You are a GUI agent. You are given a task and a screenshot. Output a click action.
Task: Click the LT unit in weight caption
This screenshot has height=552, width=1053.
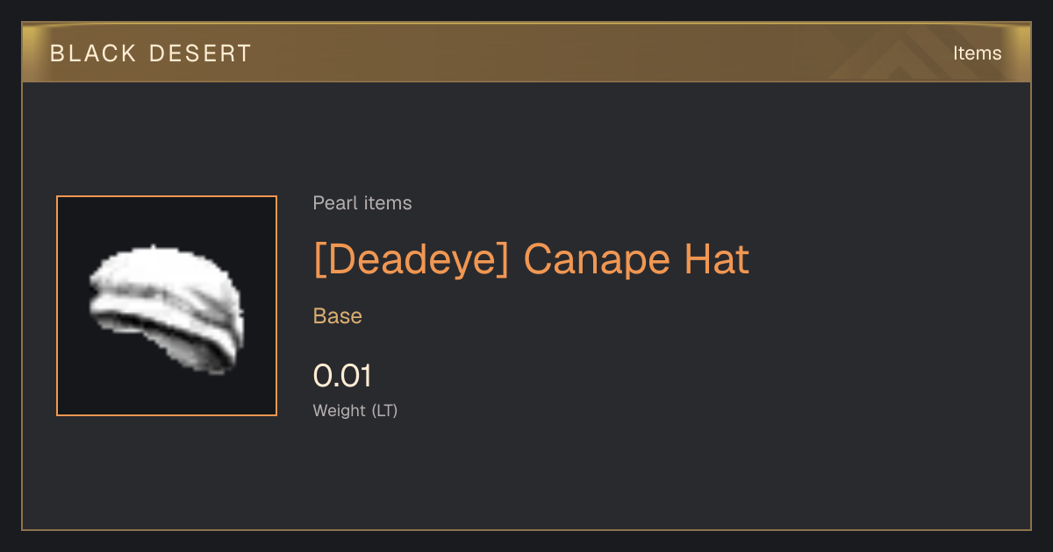click(384, 410)
